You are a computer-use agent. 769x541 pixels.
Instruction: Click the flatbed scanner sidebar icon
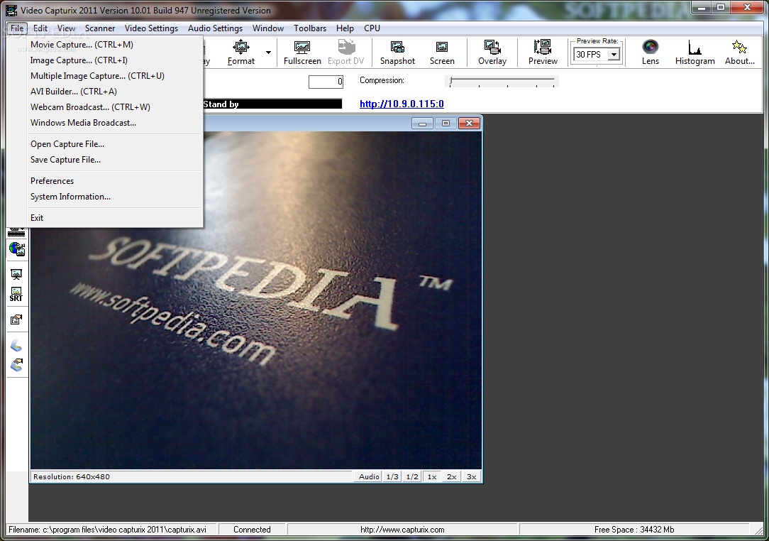pyautogui.click(x=16, y=345)
